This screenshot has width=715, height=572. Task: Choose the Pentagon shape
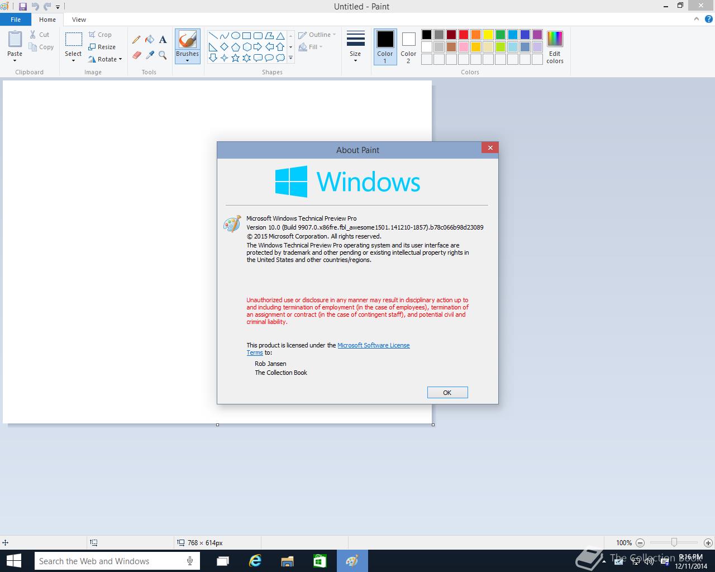(x=235, y=46)
